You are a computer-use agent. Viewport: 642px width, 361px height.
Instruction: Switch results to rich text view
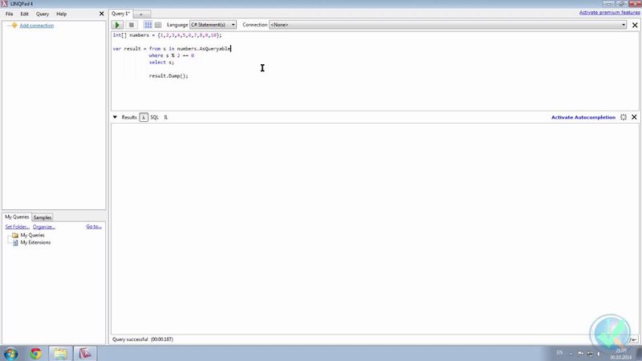(x=148, y=25)
